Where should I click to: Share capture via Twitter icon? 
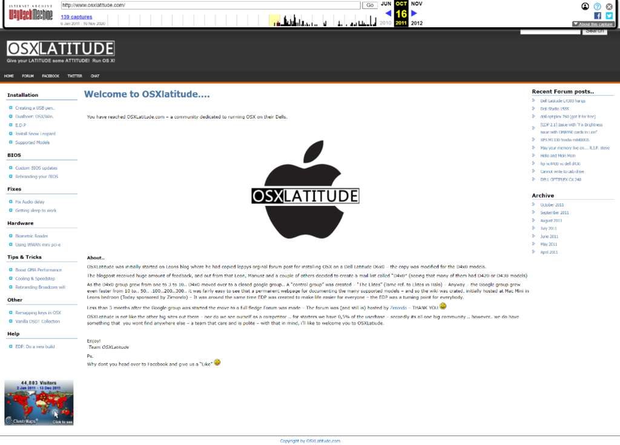tap(609, 16)
